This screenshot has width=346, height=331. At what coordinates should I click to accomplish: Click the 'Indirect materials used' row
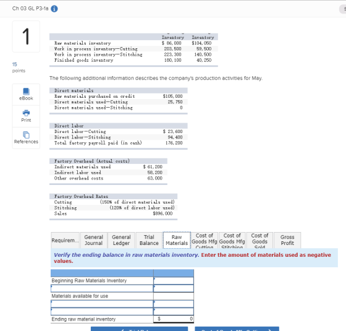coord(108,167)
